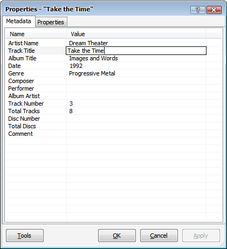Select the Genre row label
Viewport: 227px width, 249px height.
[x=16, y=73]
